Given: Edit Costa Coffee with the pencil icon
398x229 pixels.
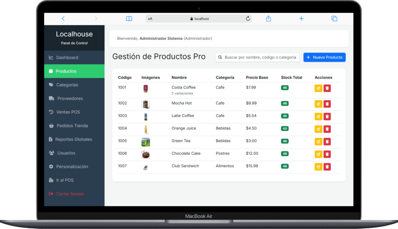Looking at the screenshot, I should [318, 89].
